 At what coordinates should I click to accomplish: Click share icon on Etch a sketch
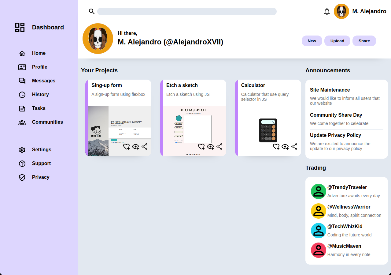point(219,147)
